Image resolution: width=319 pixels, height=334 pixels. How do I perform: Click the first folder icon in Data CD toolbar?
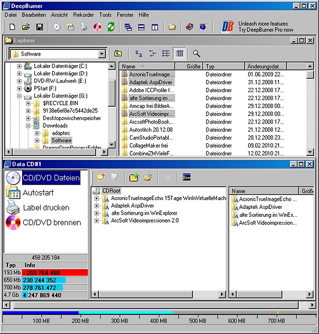101,177
